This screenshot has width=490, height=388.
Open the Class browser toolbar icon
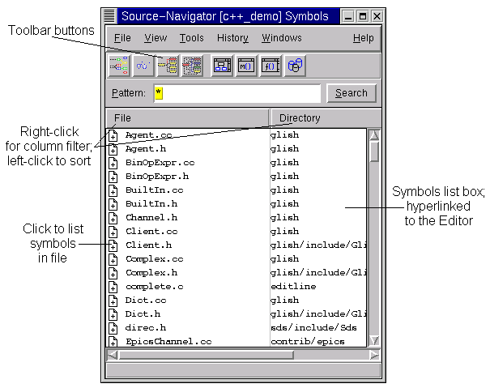point(143,66)
